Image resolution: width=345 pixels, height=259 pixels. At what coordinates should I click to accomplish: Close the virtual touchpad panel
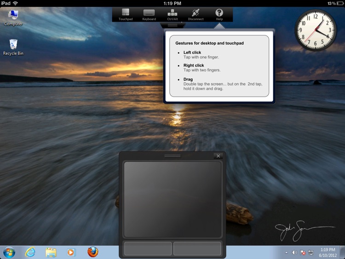(x=218, y=156)
